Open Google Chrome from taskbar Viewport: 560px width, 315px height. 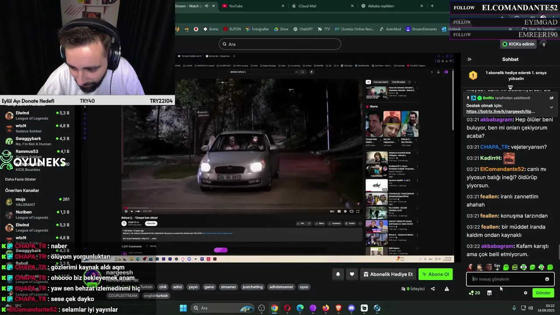274,308
